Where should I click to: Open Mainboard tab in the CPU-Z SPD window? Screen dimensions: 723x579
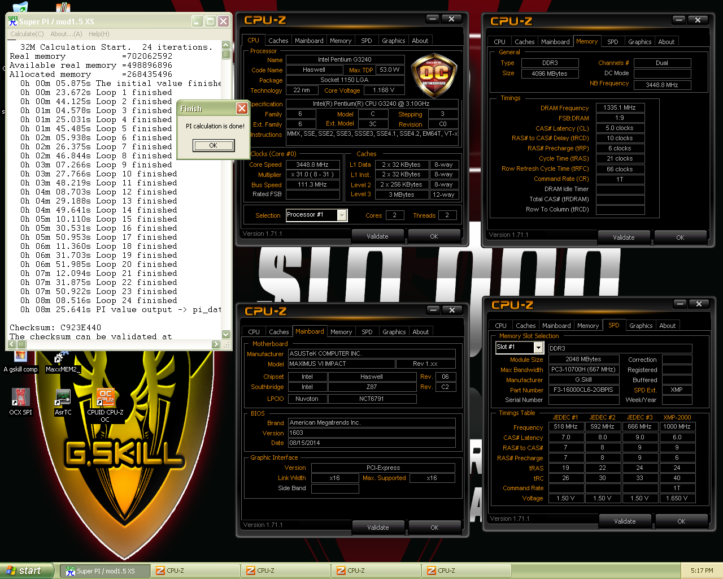tap(556, 326)
